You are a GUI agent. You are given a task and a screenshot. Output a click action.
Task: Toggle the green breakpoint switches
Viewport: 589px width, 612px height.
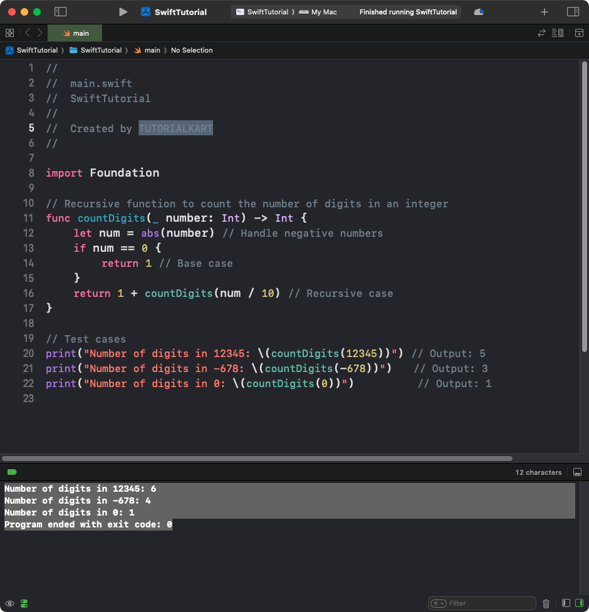[23, 603]
